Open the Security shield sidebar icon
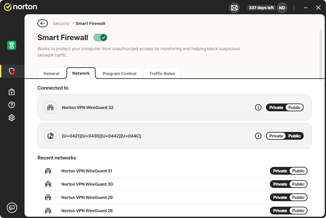 click(12, 71)
